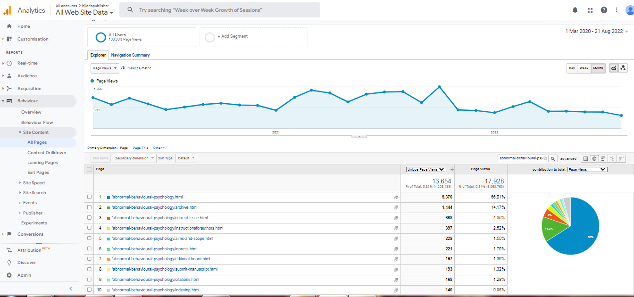Select the pie chart table view icon
The image size is (634, 297).
[594, 159]
